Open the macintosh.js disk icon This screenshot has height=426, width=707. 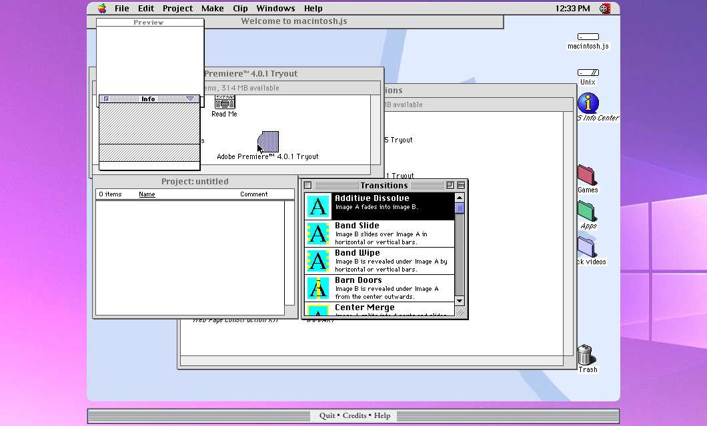click(x=588, y=37)
